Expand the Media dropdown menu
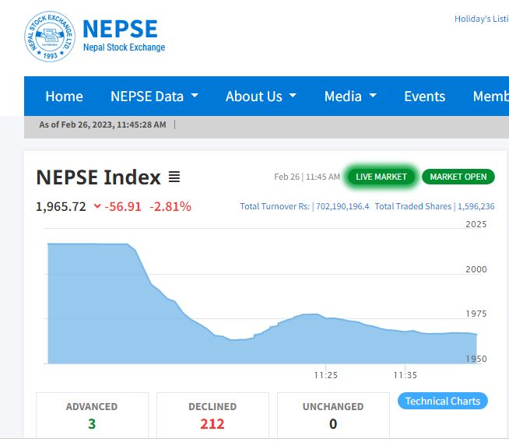509x442 pixels. (350, 96)
